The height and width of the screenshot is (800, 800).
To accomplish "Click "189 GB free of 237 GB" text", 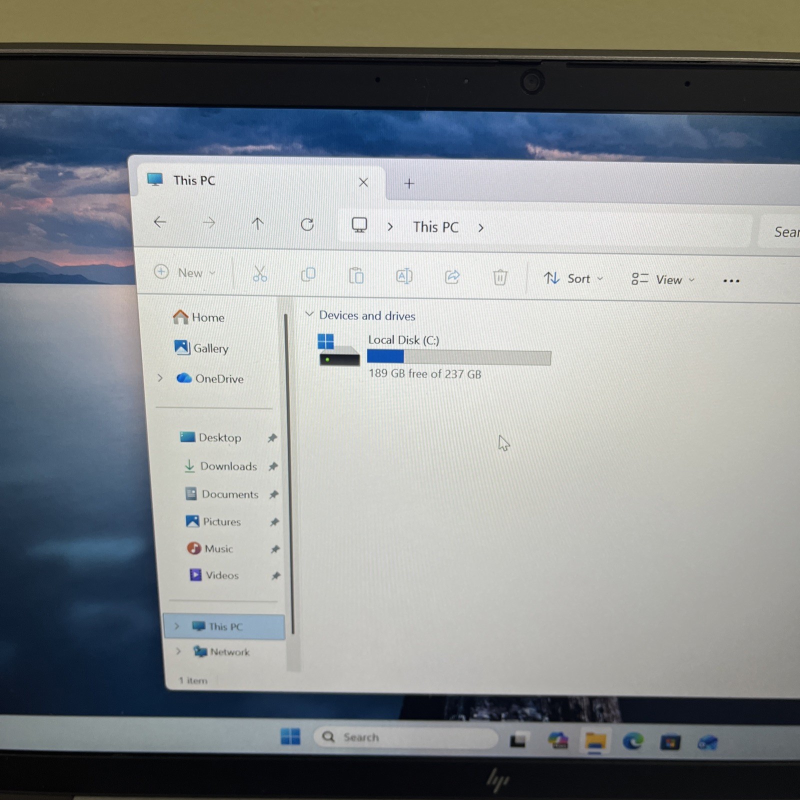I will pos(424,373).
